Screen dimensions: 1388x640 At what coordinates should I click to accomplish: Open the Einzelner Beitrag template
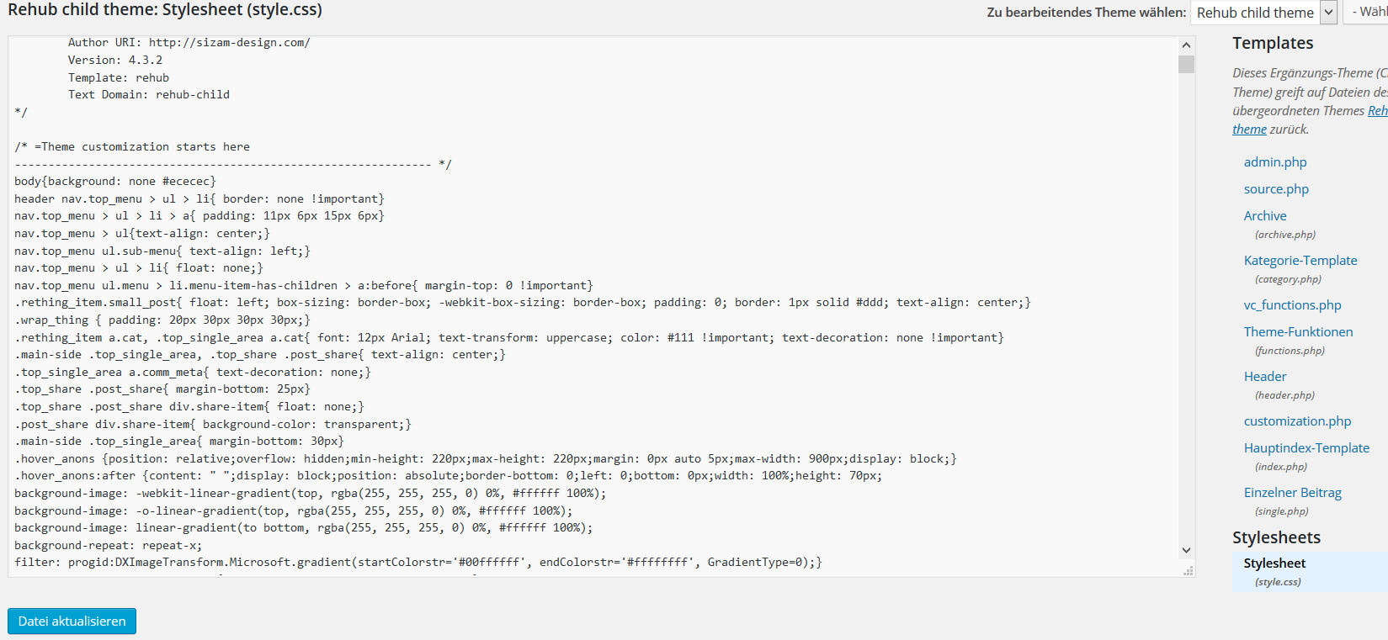[1293, 493]
